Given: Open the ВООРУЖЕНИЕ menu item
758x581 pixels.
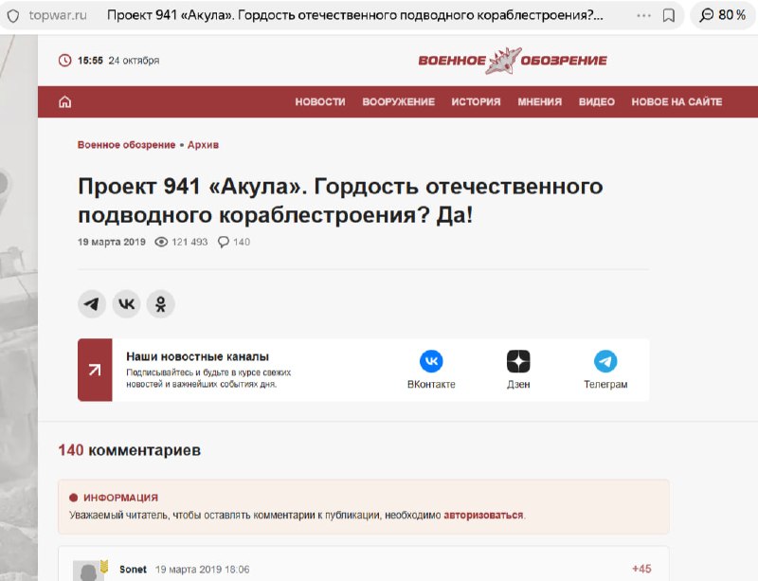Looking at the screenshot, I should point(398,102).
